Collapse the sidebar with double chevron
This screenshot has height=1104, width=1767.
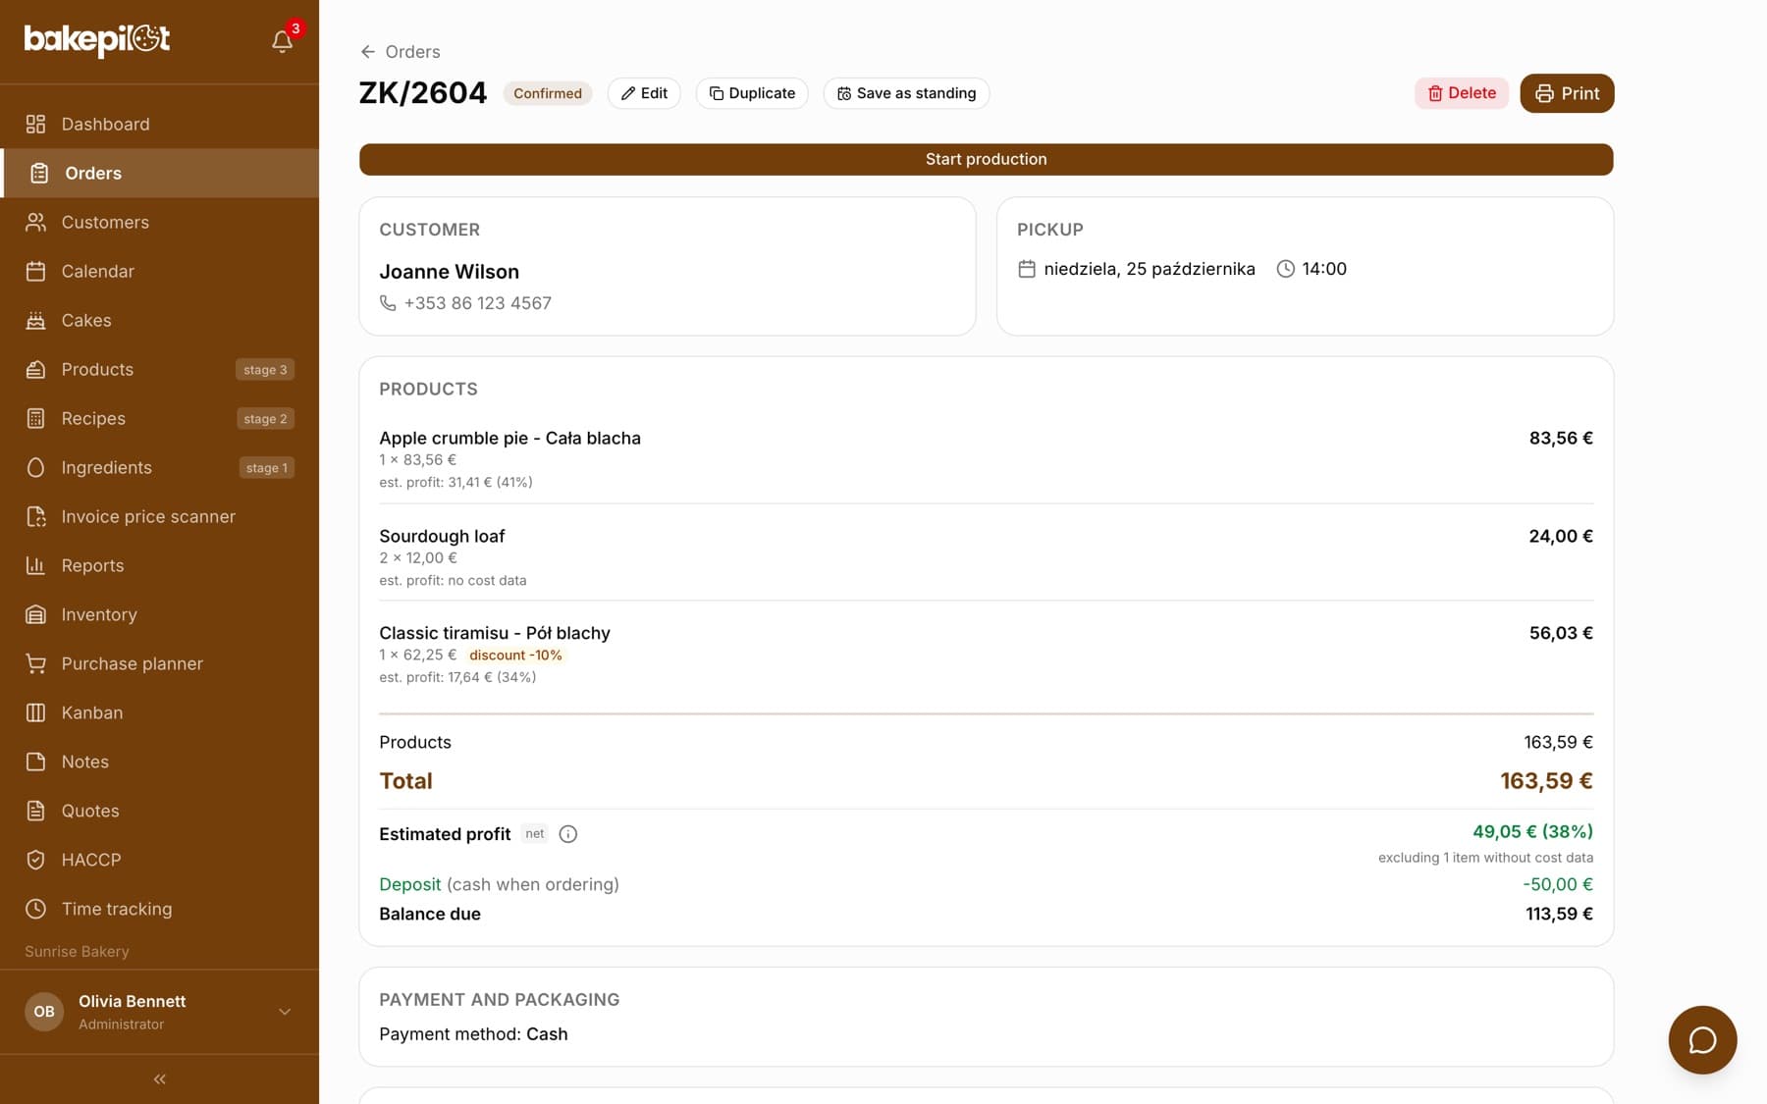click(x=159, y=1079)
